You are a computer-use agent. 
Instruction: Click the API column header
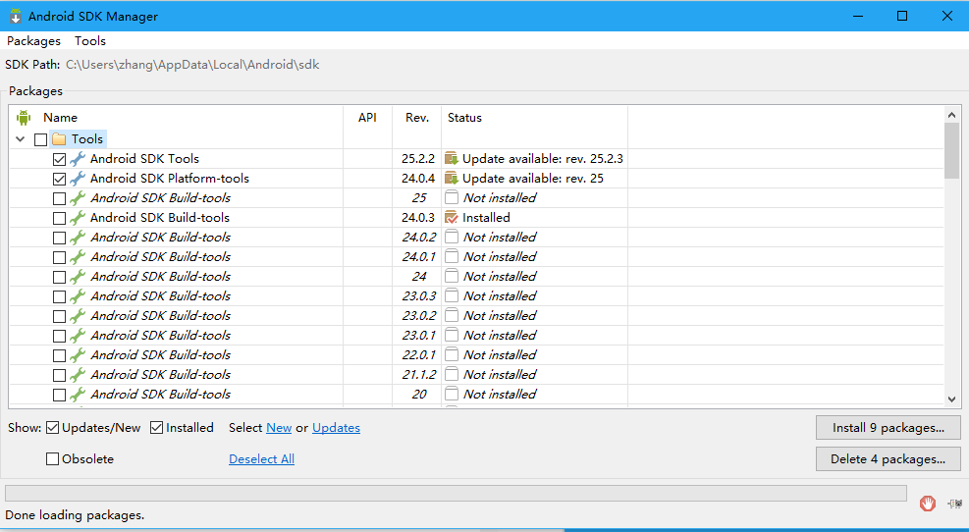coord(368,118)
